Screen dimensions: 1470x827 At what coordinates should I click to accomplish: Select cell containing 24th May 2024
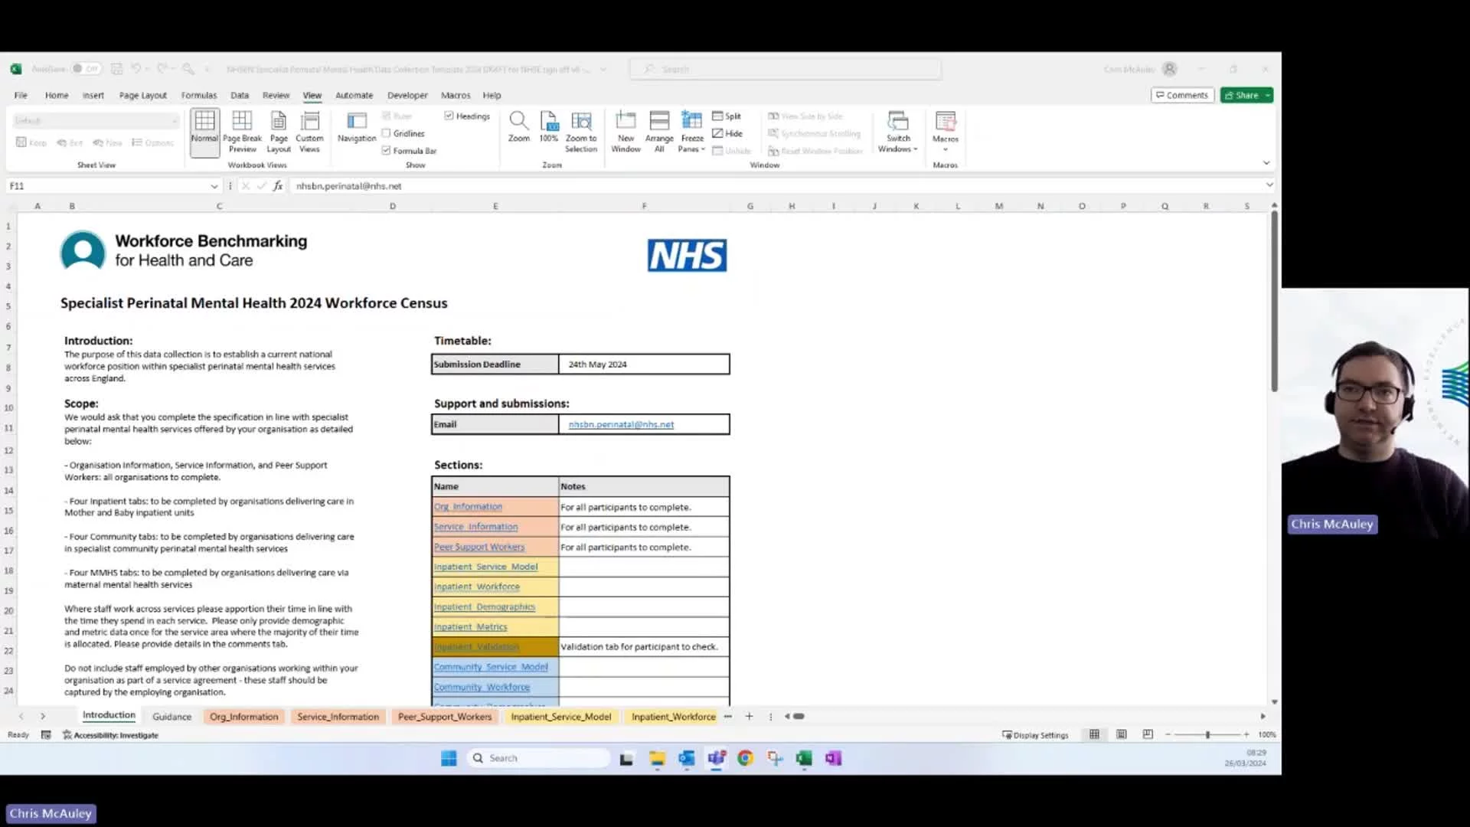pos(644,364)
